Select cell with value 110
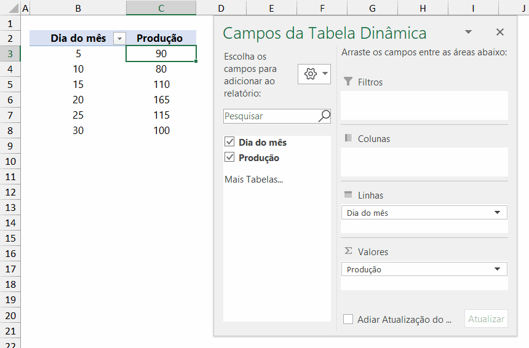This screenshot has height=348, width=529. pos(161,84)
